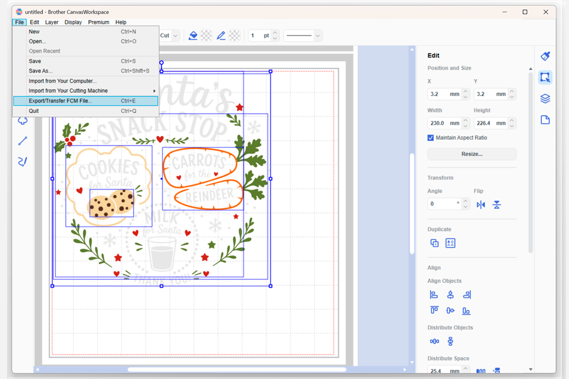
Task: Flip the selection horizontally
Action: [481, 205]
